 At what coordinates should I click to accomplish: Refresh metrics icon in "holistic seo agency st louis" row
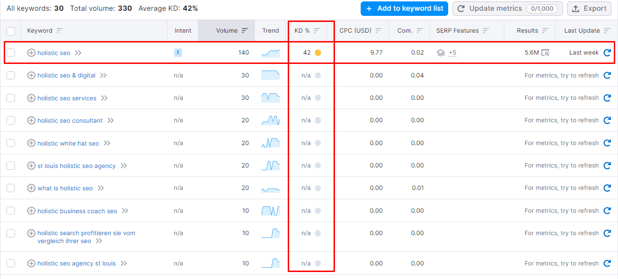[x=607, y=263]
